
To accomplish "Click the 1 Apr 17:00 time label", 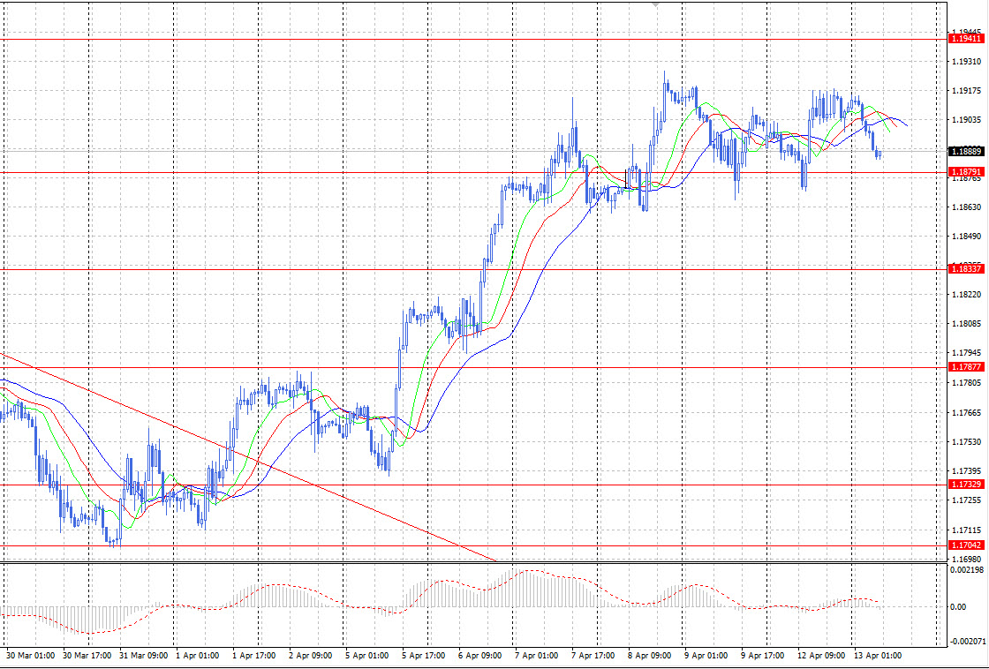I will pos(253,656).
